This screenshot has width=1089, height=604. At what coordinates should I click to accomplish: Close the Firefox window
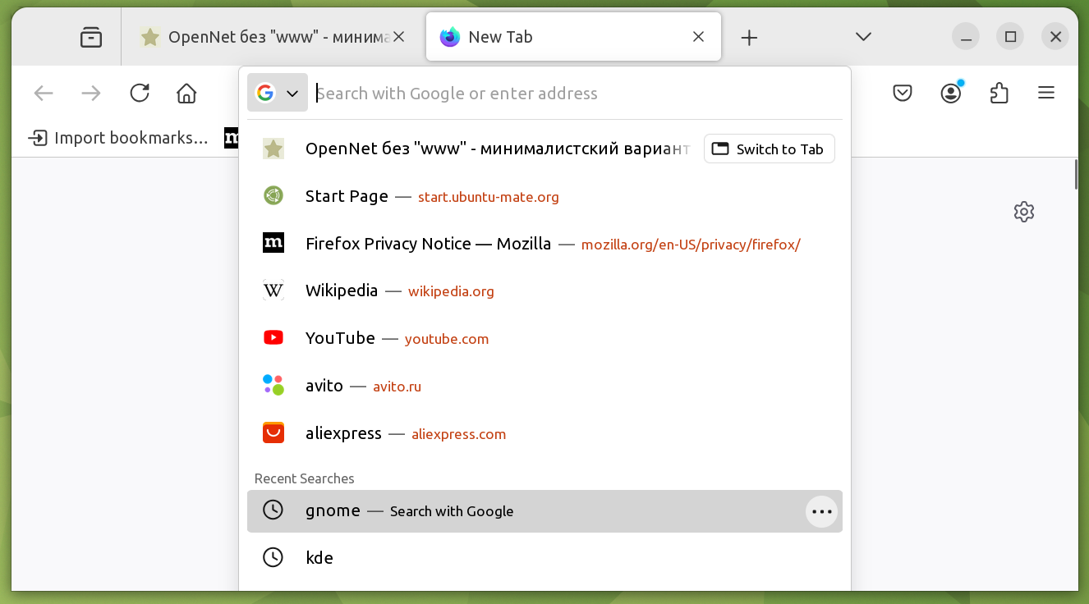[1055, 37]
